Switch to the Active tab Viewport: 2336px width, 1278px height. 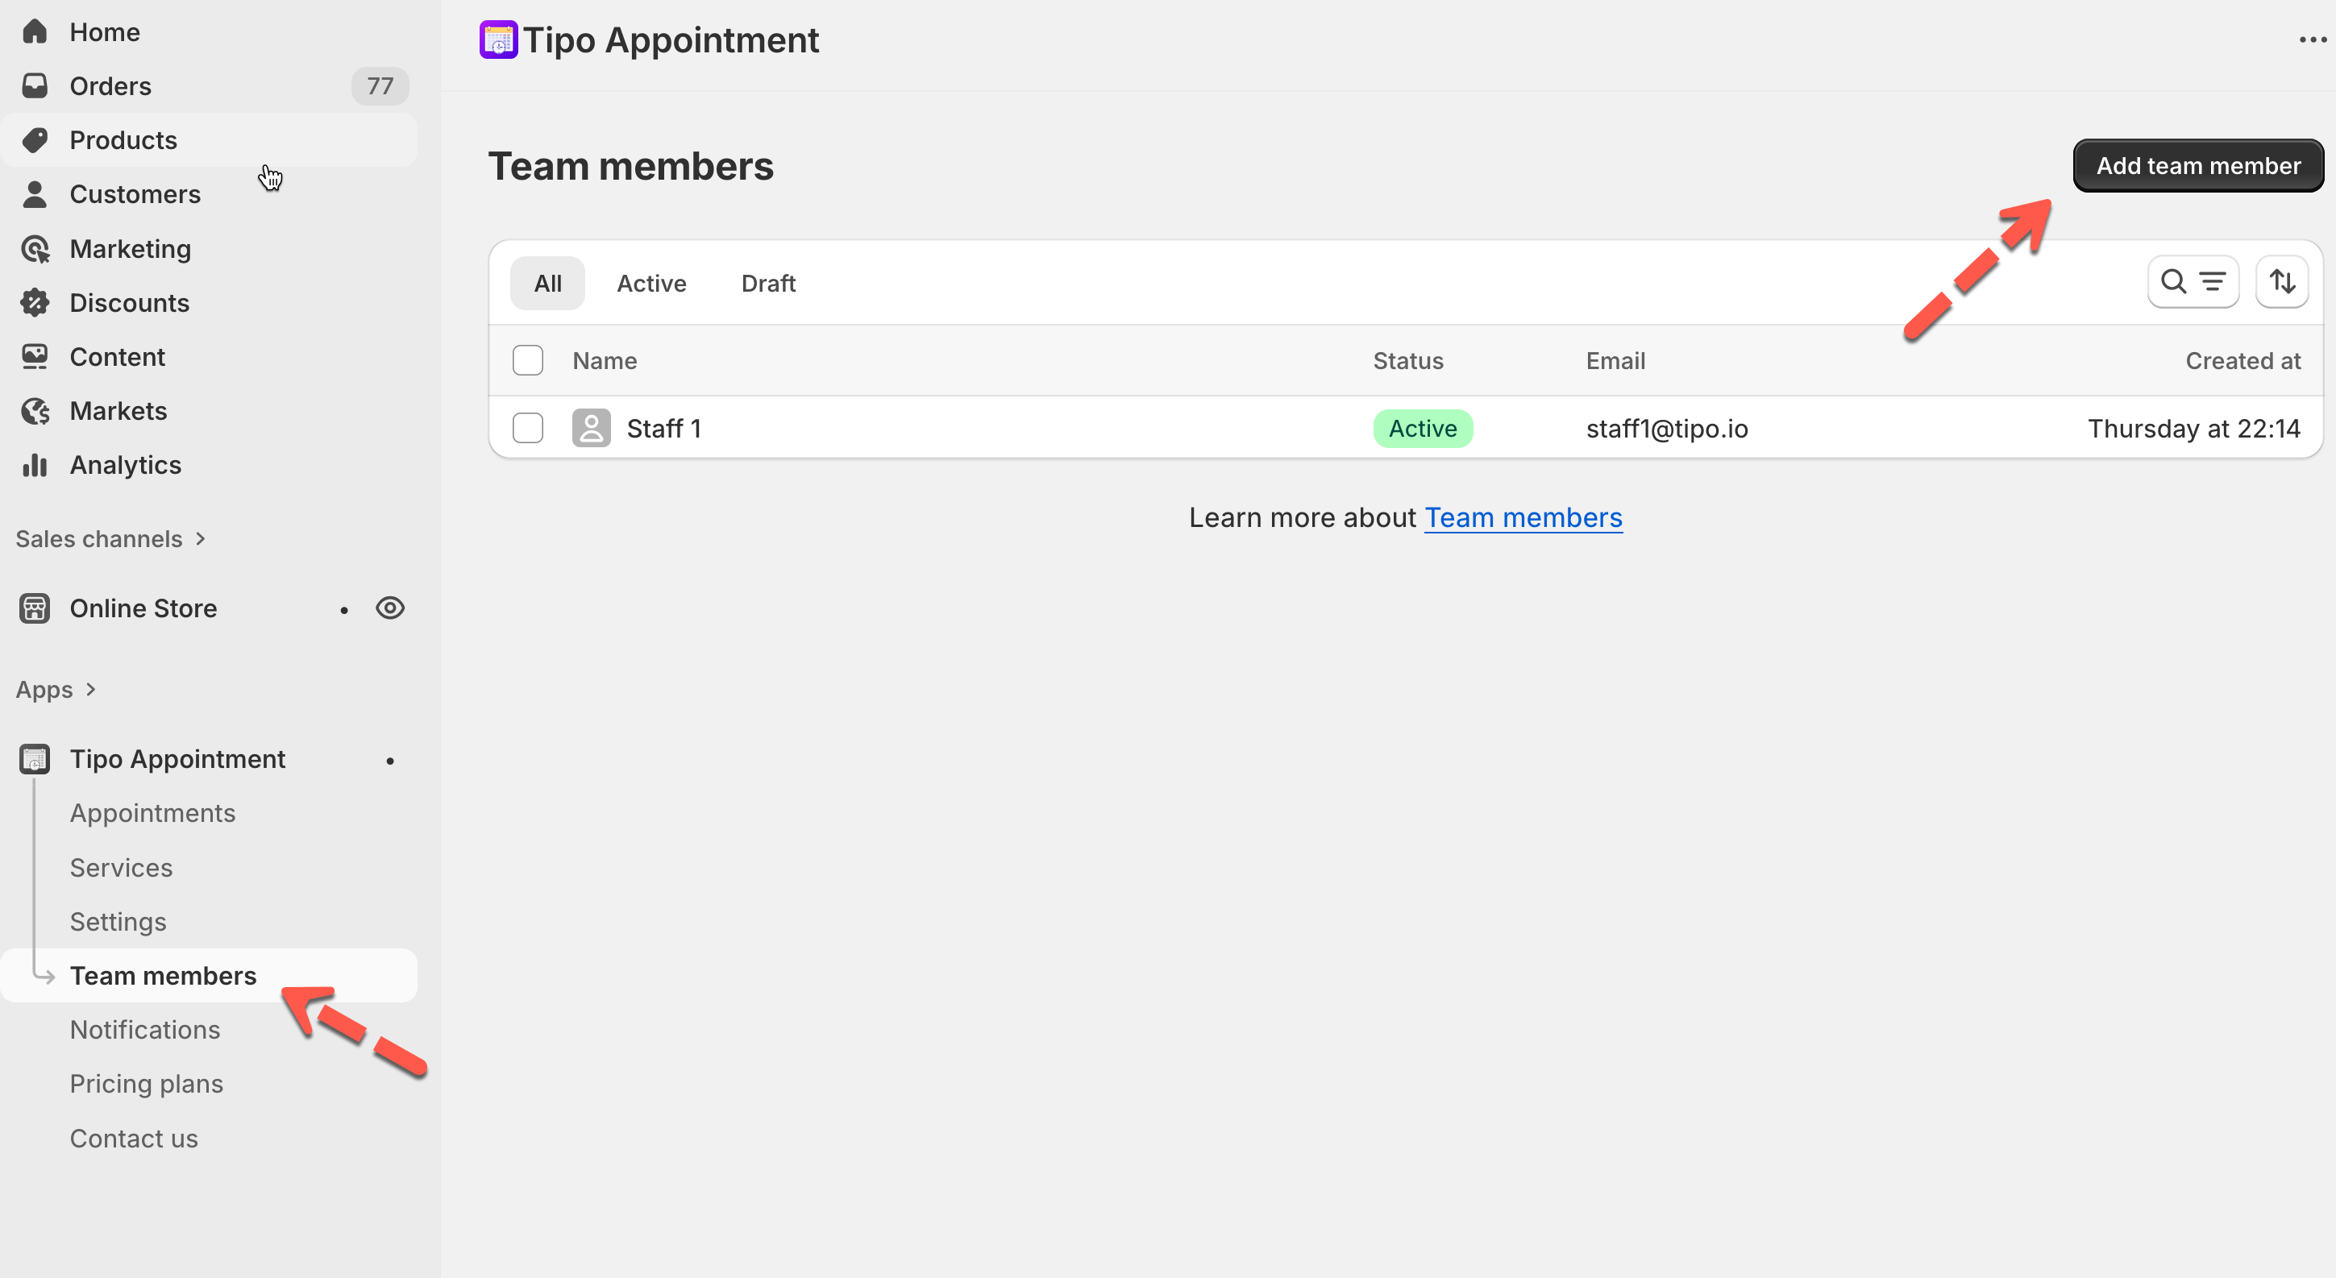coord(651,284)
